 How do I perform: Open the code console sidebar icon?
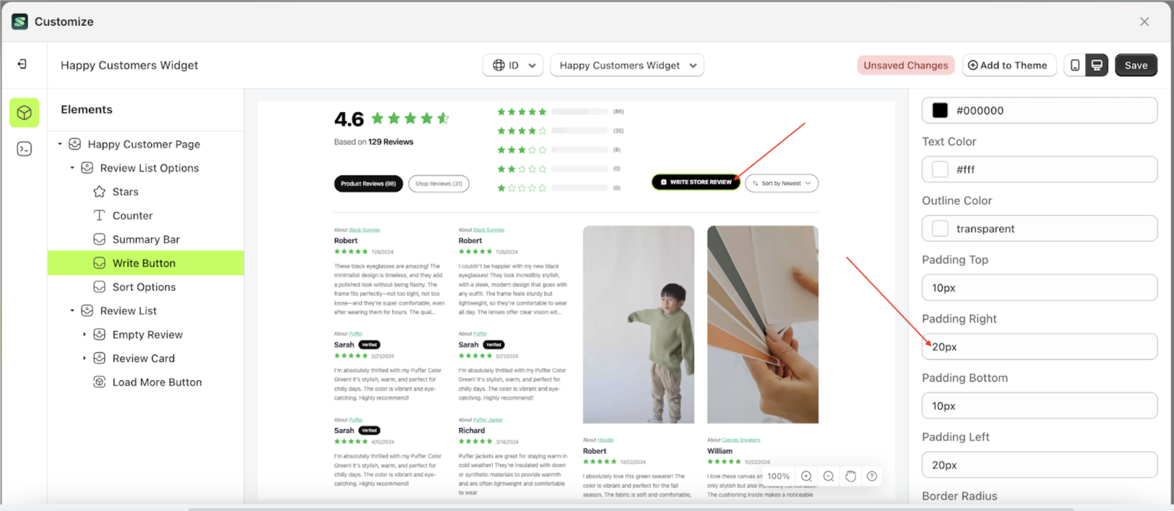click(x=24, y=149)
